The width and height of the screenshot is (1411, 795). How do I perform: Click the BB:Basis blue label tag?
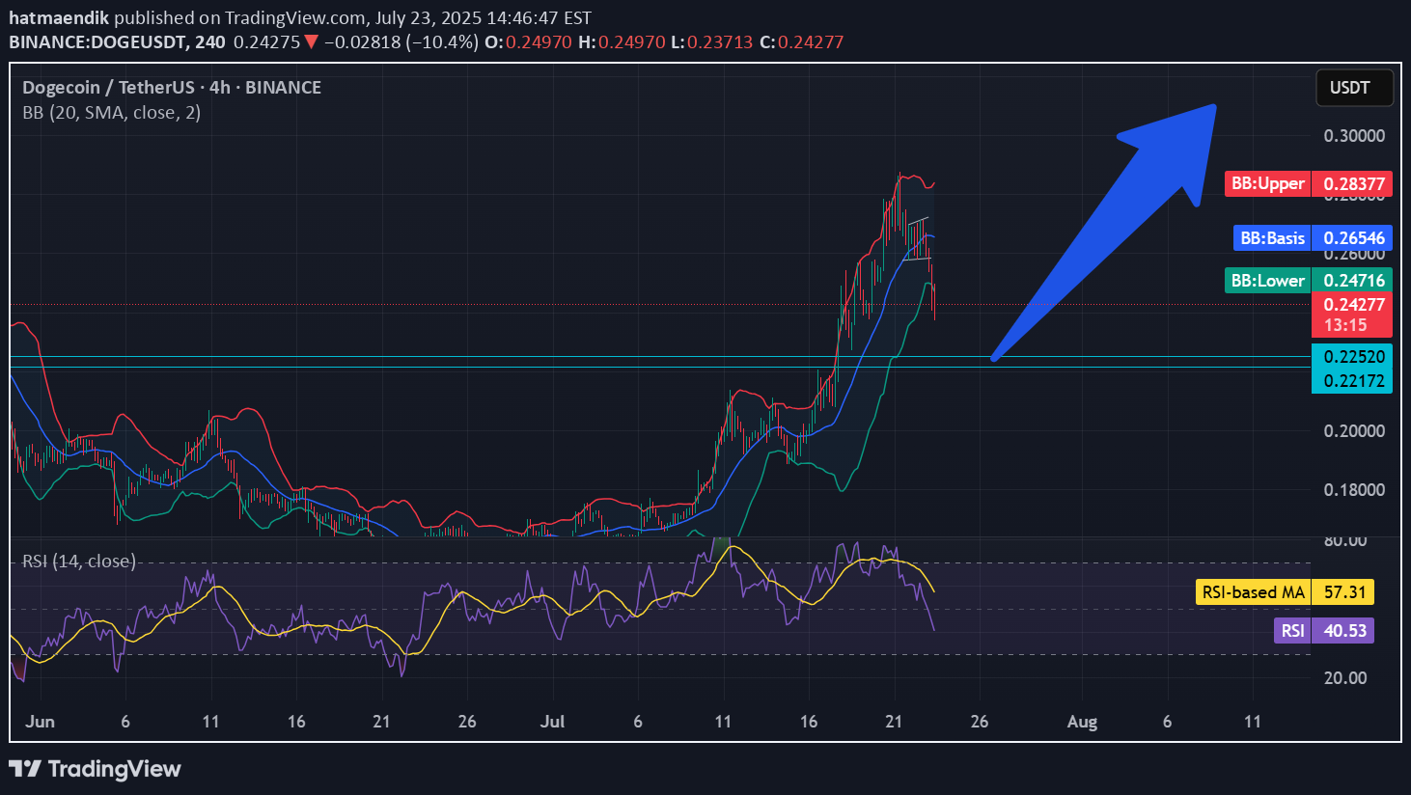[1272, 237]
